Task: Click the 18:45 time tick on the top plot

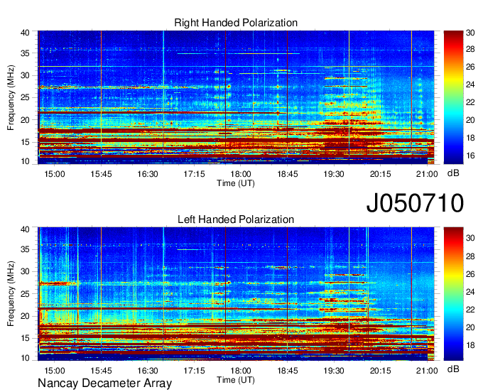Action: coord(288,174)
